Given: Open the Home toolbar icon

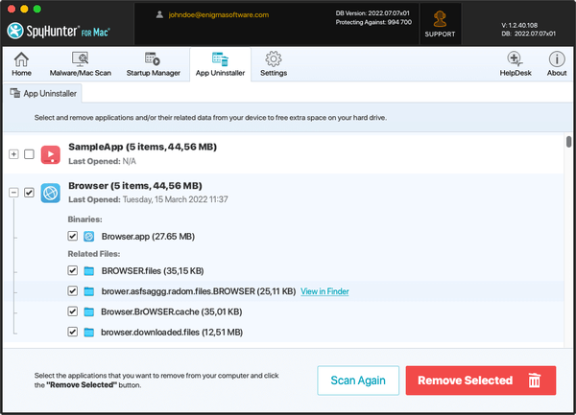Looking at the screenshot, I should tap(21, 63).
